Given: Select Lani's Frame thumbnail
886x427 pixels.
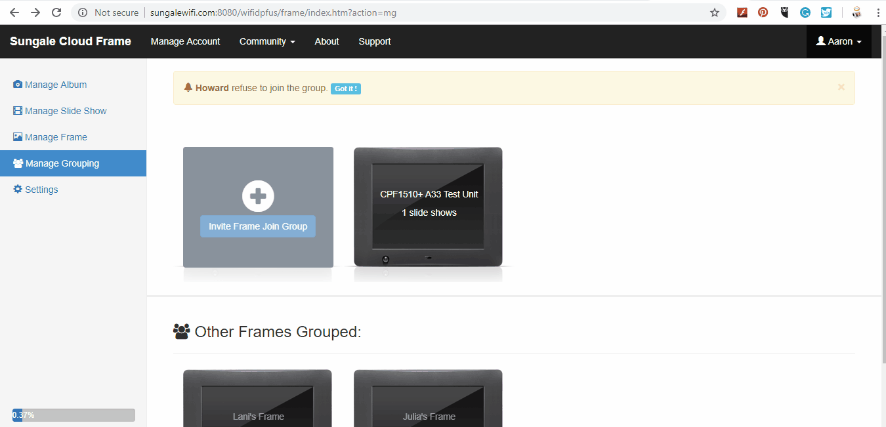Looking at the screenshot, I should click(x=258, y=398).
